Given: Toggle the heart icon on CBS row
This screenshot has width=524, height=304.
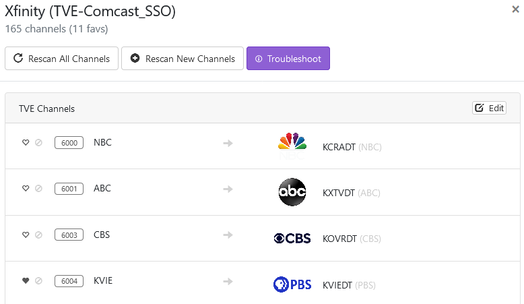Looking at the screenshot, I should (x=26, y=235).
